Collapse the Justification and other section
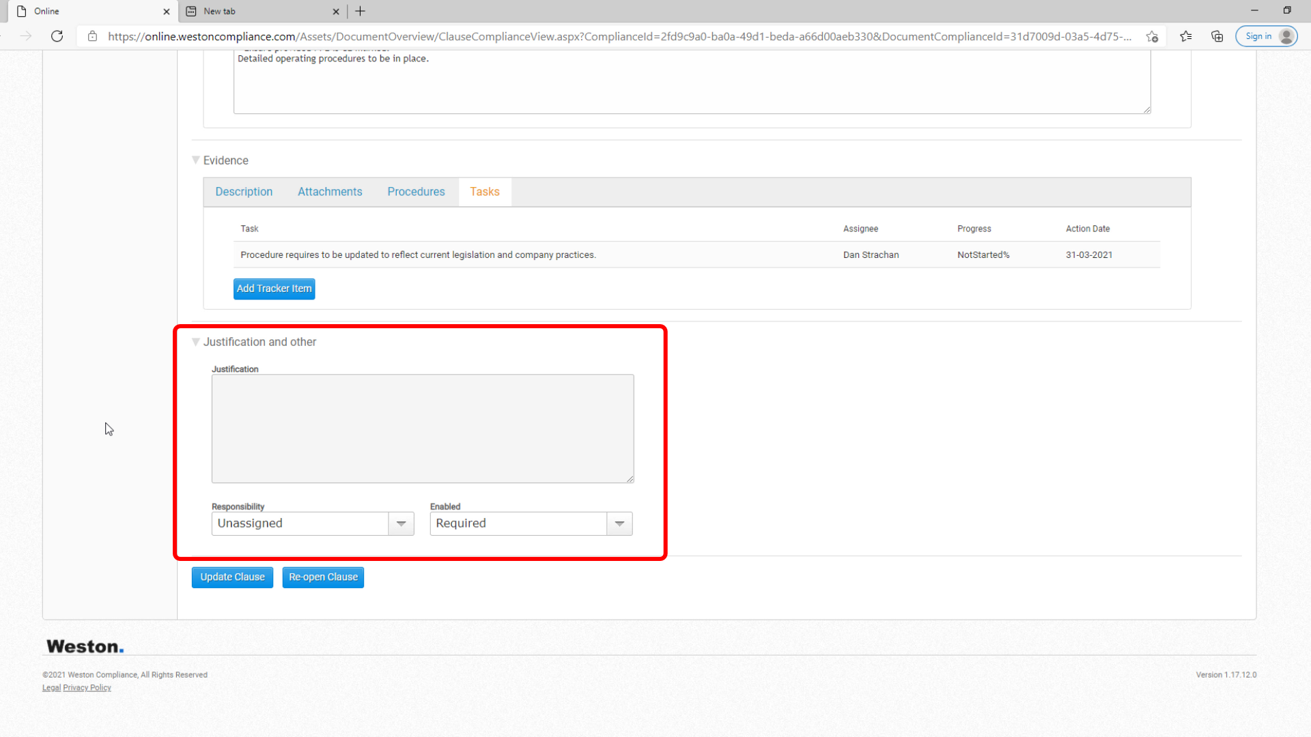 (x=196, y=341)
